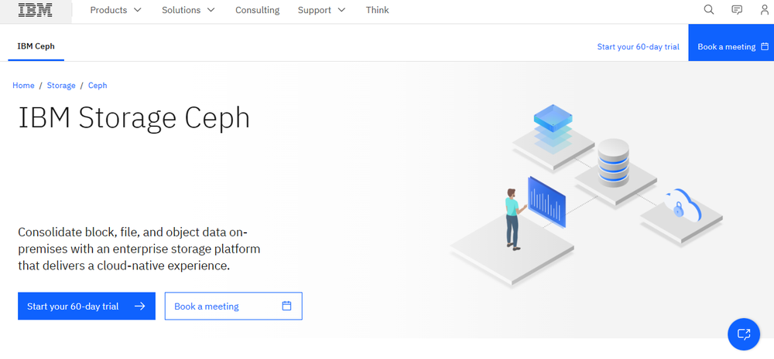Screen dimensions: 774x359
Task: Select the IBM Ceph tab
Action: pos(36,46)
